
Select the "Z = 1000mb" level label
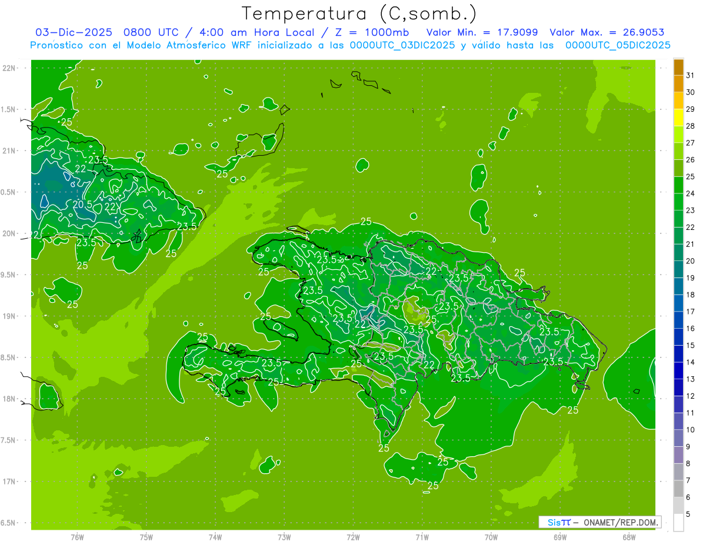tap(372, 32)
